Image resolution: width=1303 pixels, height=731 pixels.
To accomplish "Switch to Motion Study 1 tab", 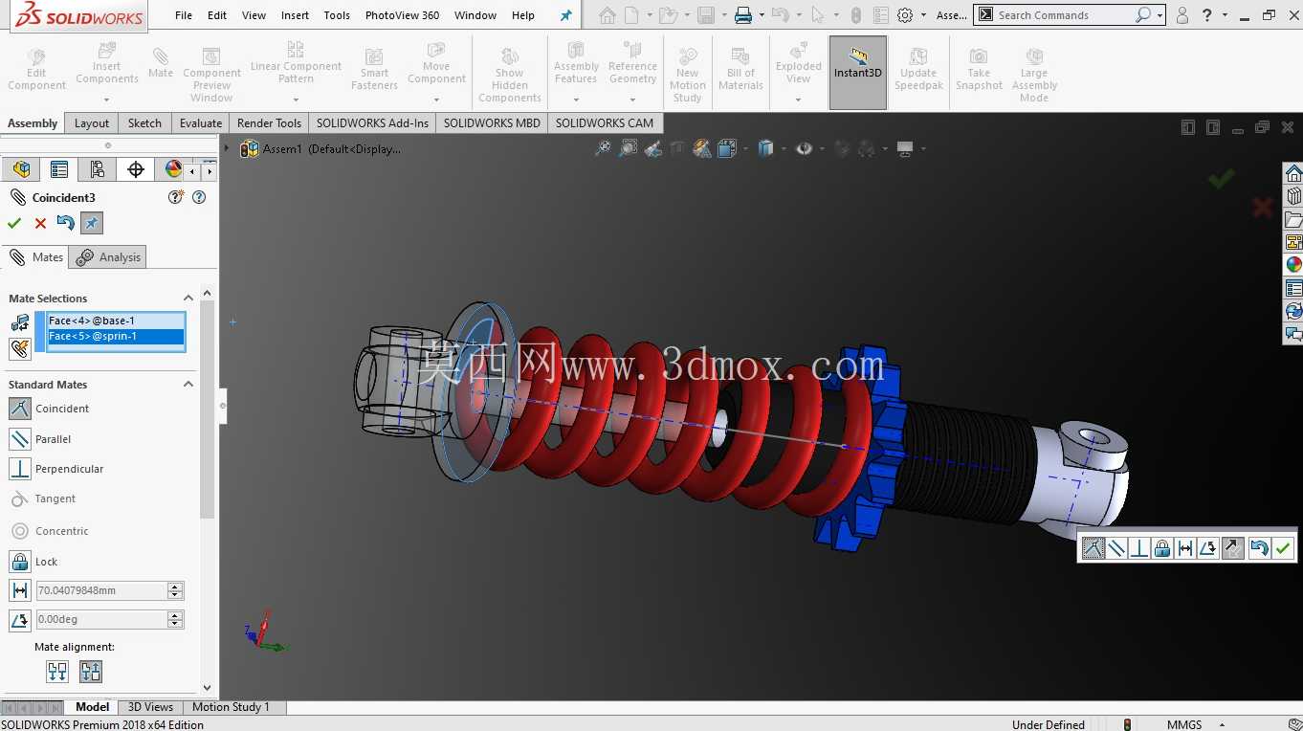I will tap(231, 707).
